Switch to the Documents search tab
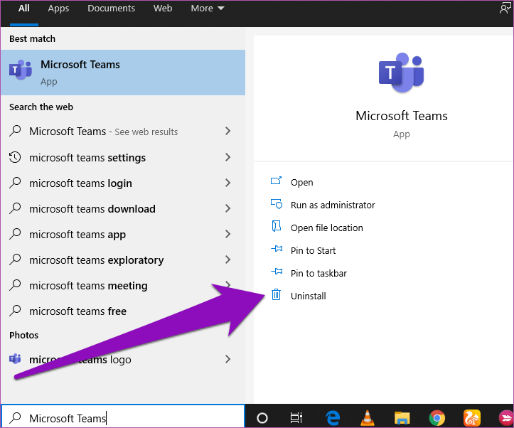This screenshot has width=514, height=428. [x=111, y=9]
